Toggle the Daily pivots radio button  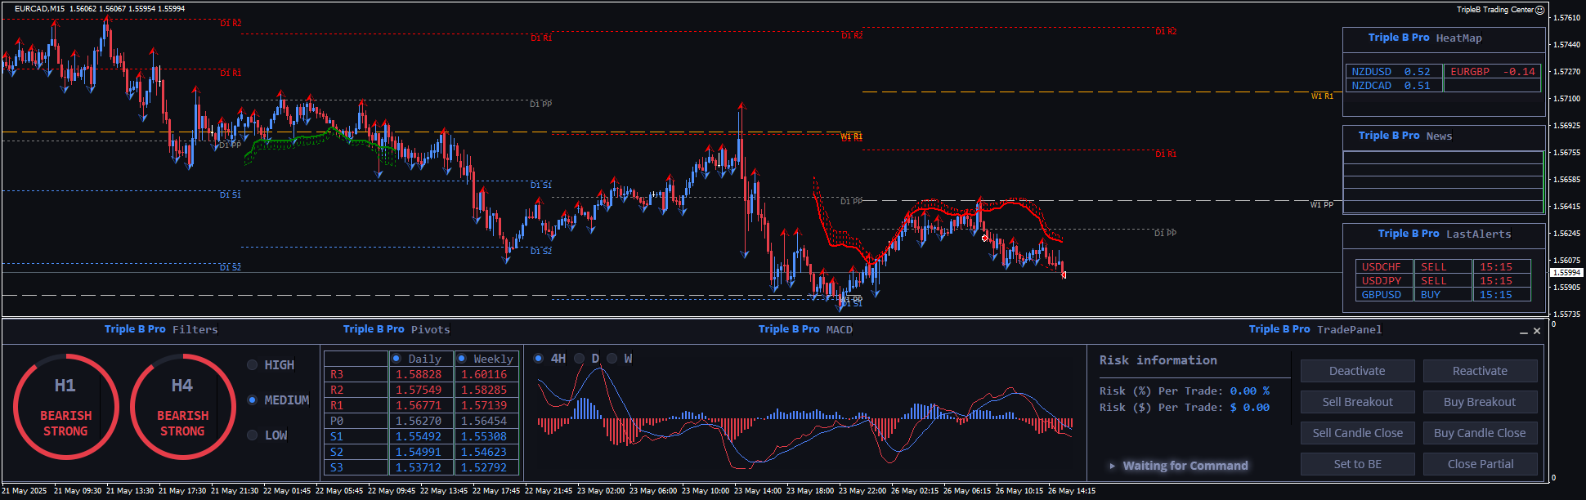(396, 359)
